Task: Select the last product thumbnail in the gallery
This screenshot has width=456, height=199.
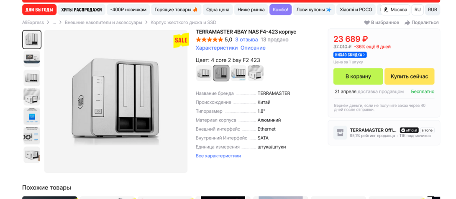Action: click(x=32, y=155)
